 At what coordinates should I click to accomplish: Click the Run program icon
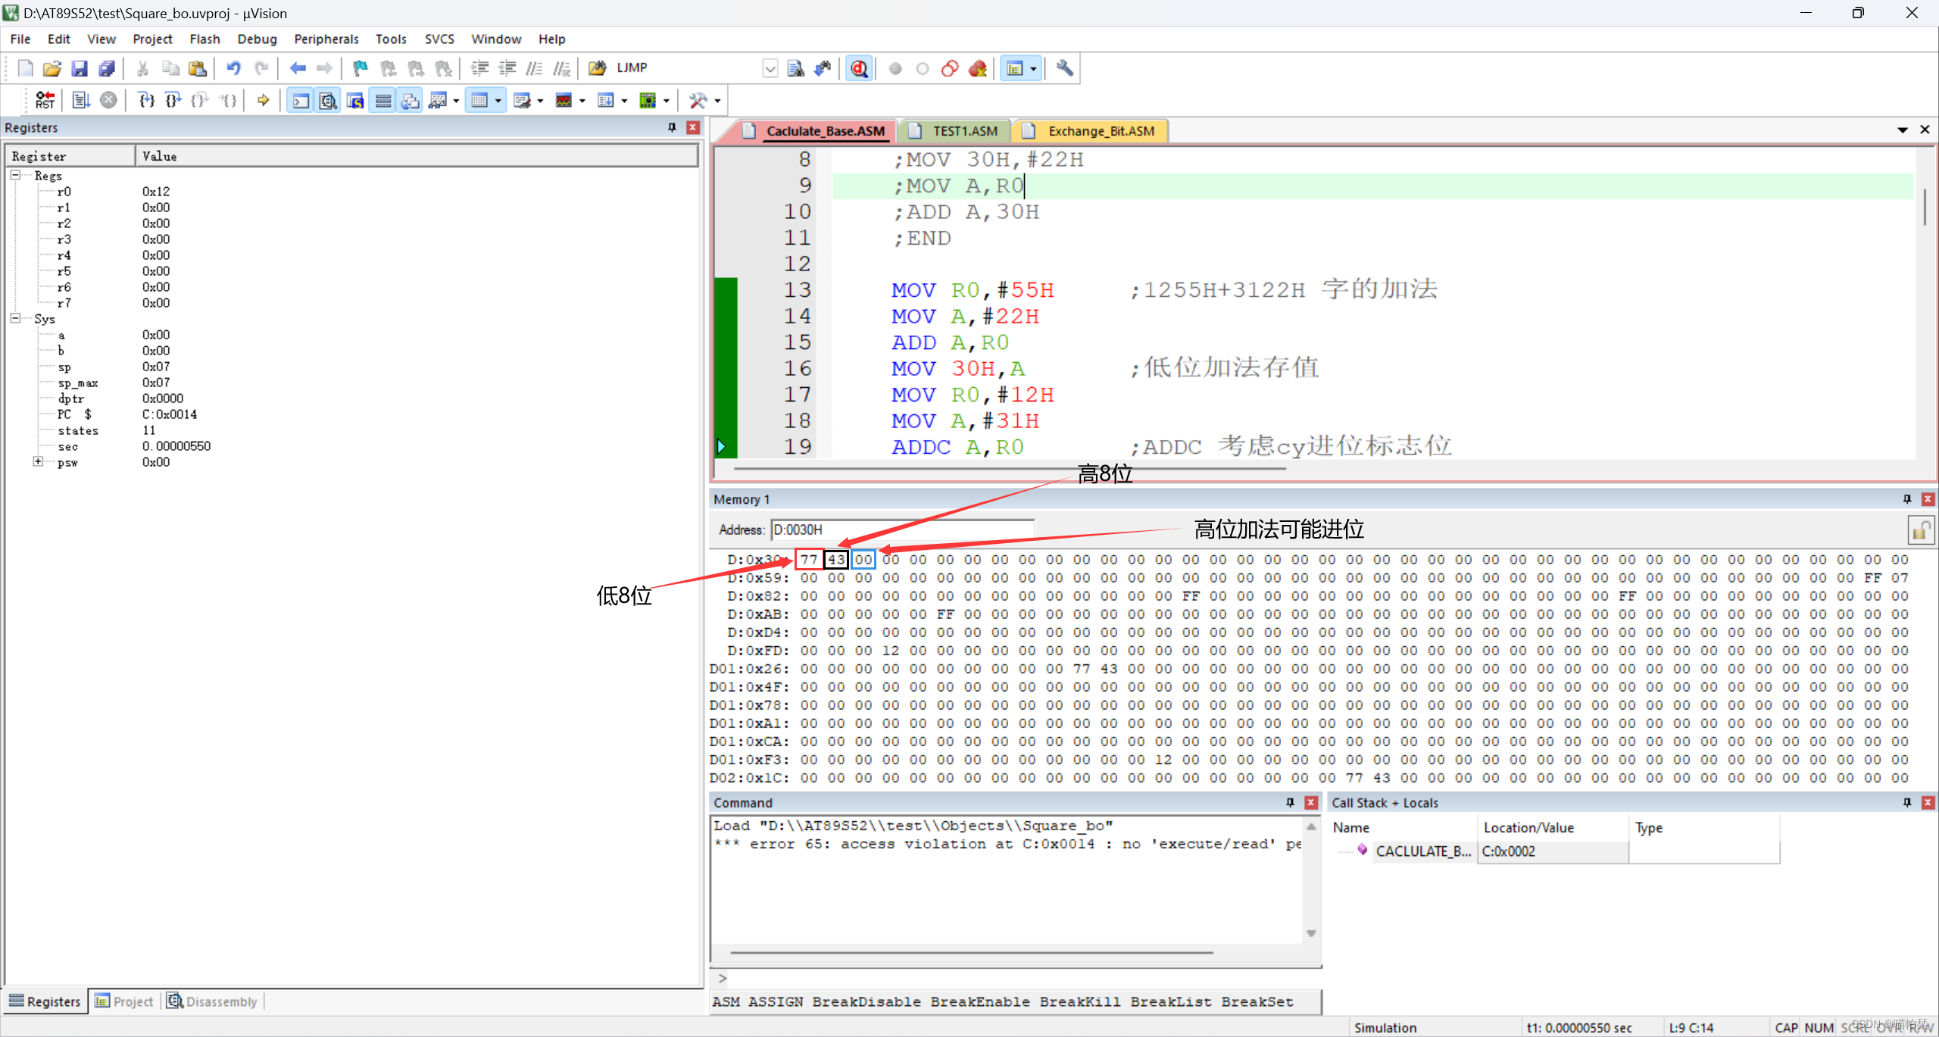81,100
